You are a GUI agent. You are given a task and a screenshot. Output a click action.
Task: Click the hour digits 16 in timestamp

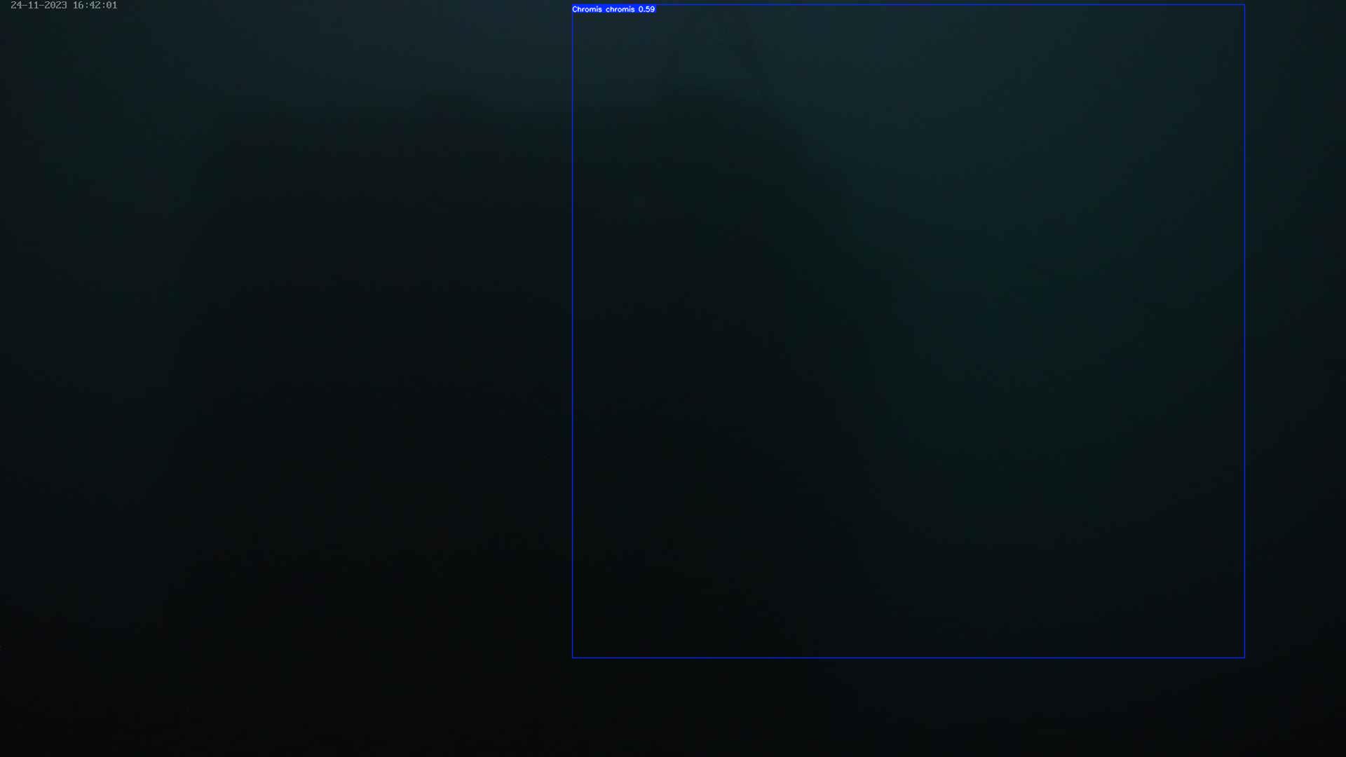(79, 6)
